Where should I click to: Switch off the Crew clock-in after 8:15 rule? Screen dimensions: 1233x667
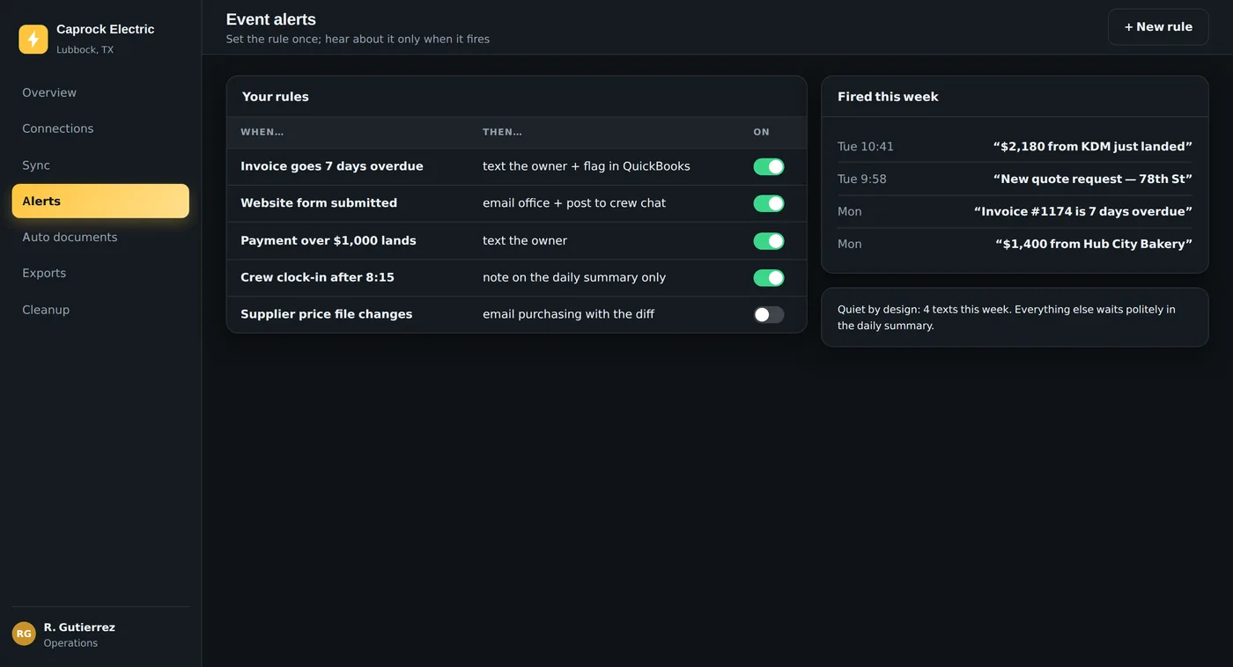769,278
